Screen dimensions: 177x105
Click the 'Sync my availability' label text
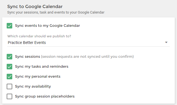click(33, 86)
